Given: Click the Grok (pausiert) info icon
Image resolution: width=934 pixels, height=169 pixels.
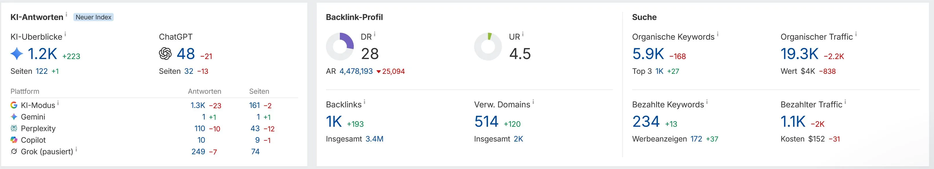Looking at the screenshot, I should click(76, 149).
